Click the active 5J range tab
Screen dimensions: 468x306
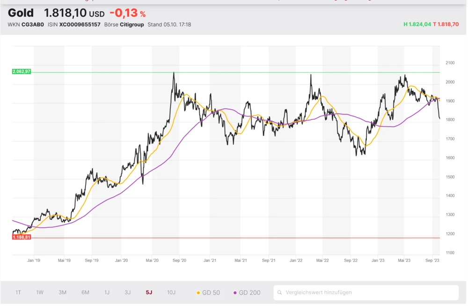point(149,292)
